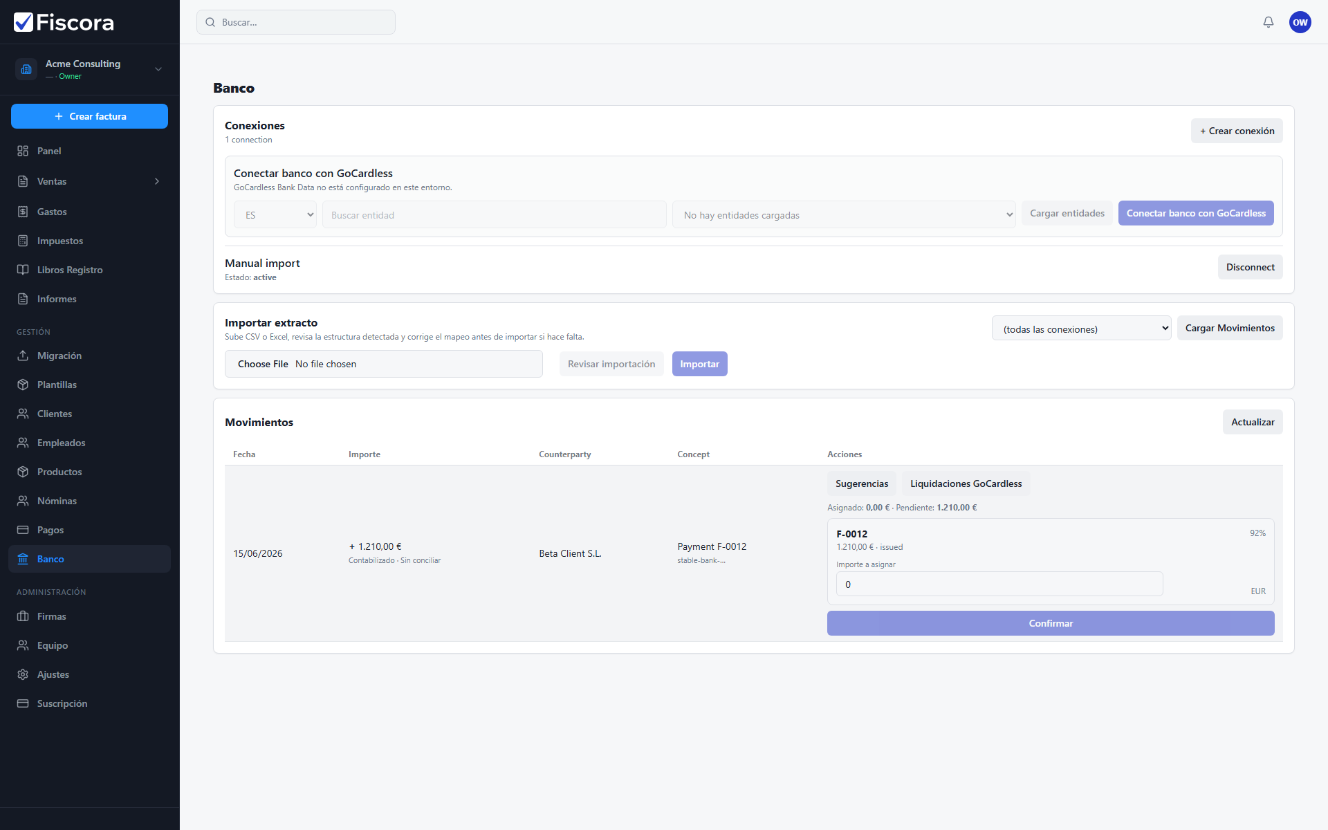The width and height of the screenshot is (1328, 830).
Task: Click the Gastos receipt icon
Action: [23, 212]
